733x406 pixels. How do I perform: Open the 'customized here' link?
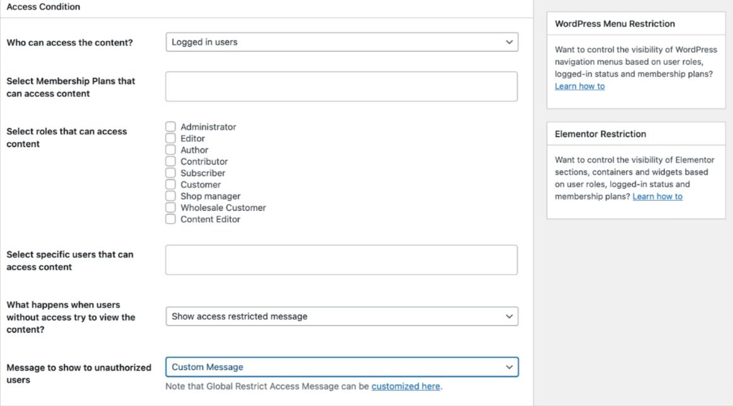pos(406,386)
